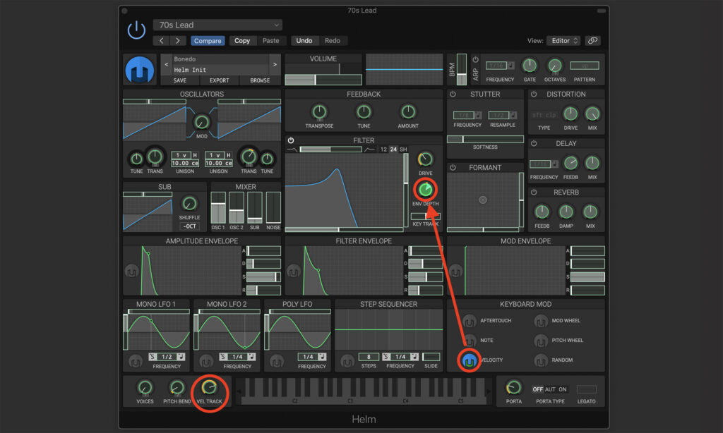
Task: Click the Delay frequency note sync icon
Action: pyautogui.click(x=555, y=164)
